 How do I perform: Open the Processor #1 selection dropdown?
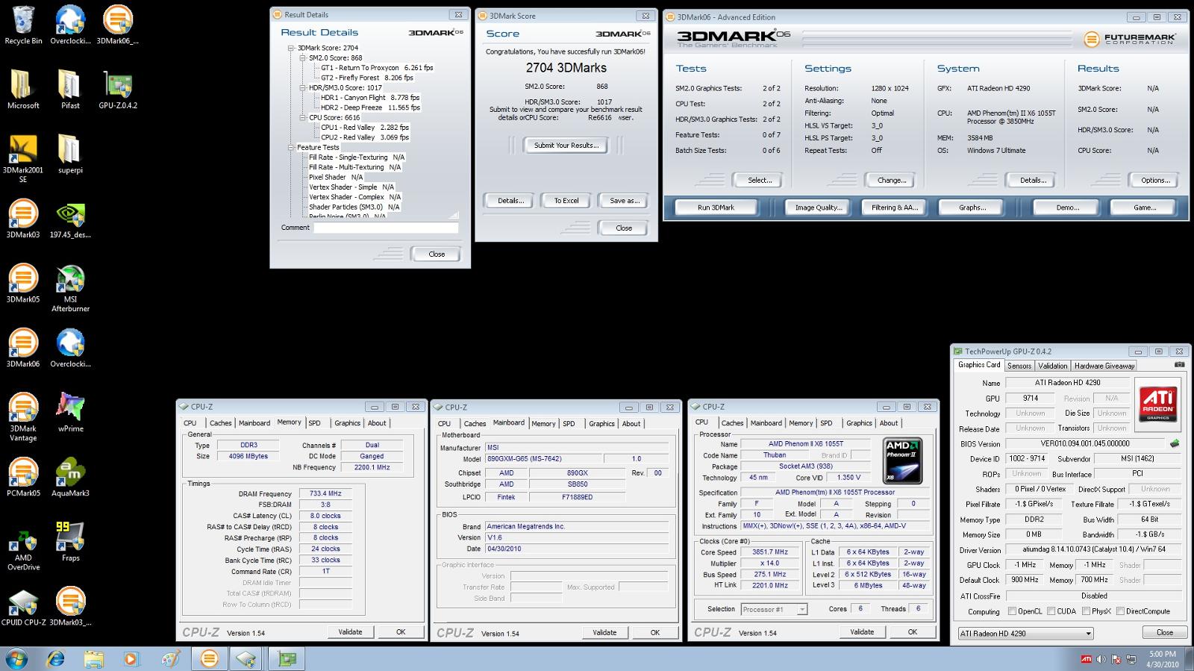click(774, 609)
